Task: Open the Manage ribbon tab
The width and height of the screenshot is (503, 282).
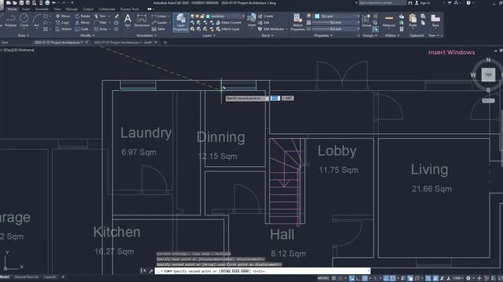Action: (72, 9)
